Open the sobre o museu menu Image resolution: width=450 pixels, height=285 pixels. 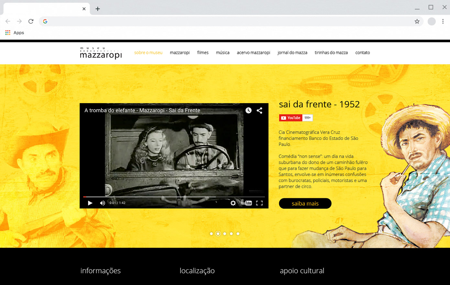coord(148,53)
